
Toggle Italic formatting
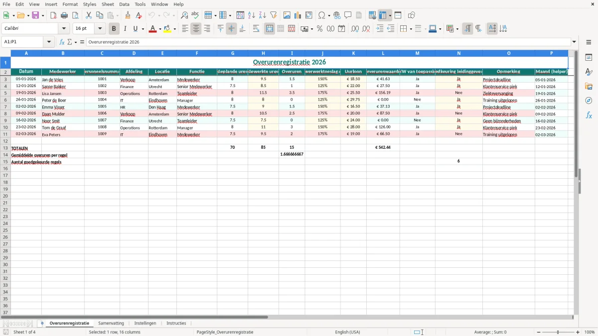(125, 29)
